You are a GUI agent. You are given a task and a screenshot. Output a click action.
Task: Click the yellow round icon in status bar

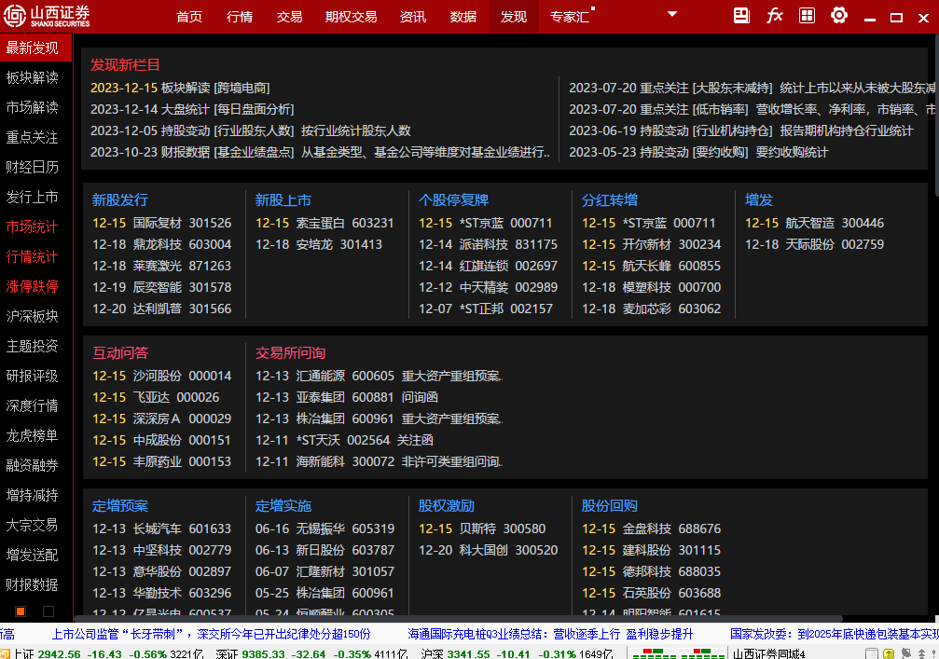(889, 653)
